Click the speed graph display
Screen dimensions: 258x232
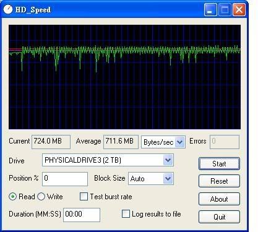pos(124,77)
